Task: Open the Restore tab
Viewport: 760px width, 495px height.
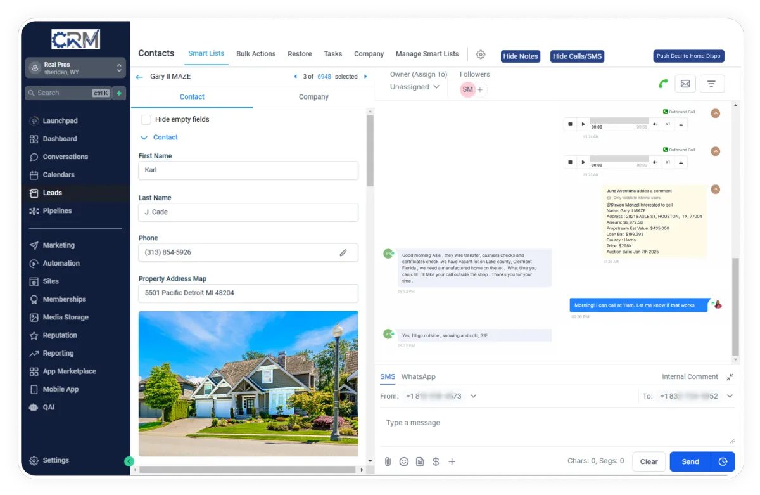Action: pos(300,54)
